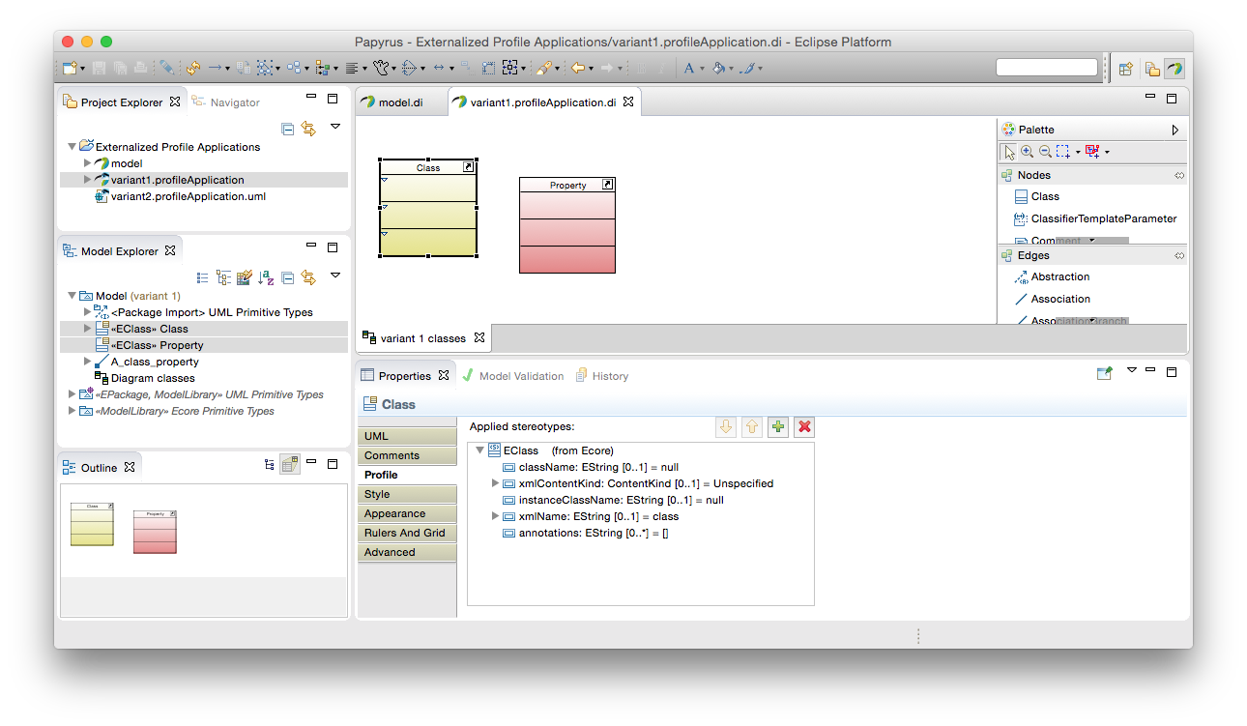Switch to the Papyrus perspective icon

point(1174,69)
